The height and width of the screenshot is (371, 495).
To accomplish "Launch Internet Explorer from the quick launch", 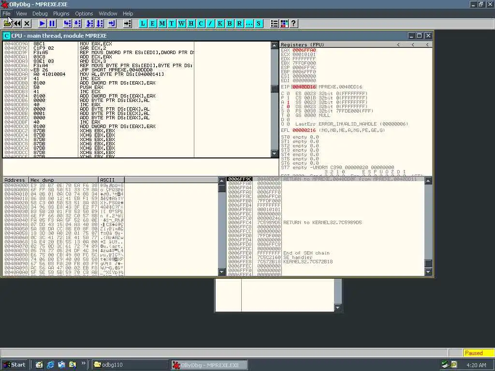I will (x=50, y=365).
